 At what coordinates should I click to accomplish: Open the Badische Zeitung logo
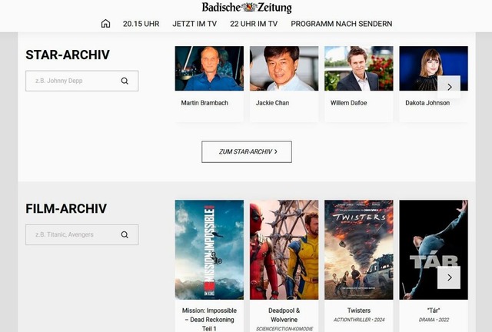pyautogui.click(x=247, y=8)
